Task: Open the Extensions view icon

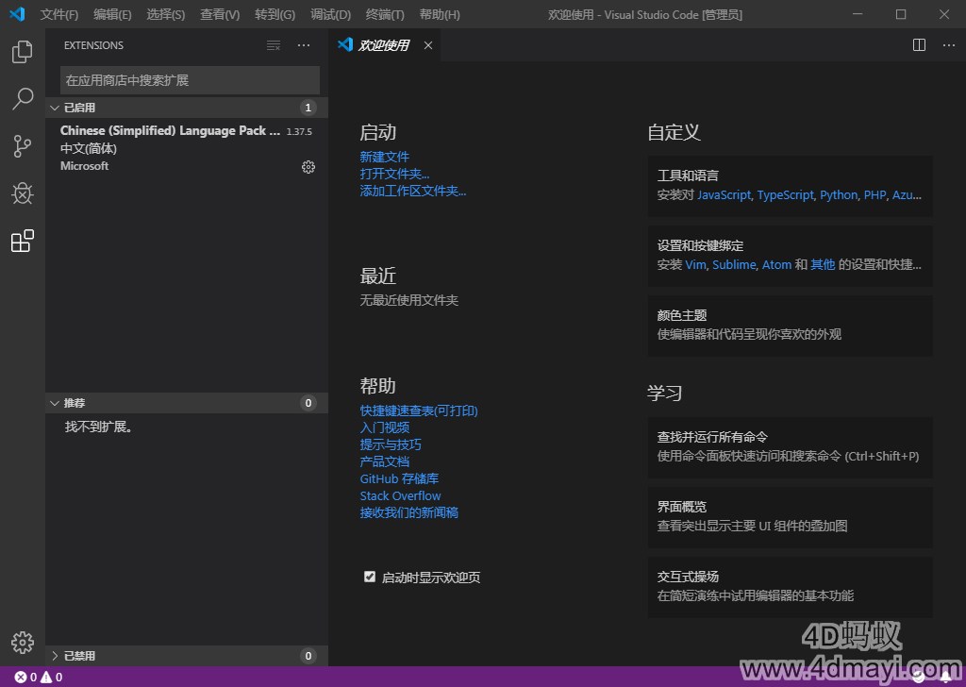Action: coord(23,241)
